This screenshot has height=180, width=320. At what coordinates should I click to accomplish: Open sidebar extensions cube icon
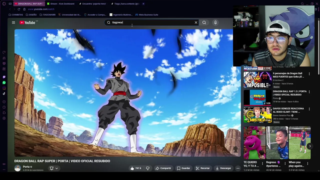[x=4, y=113]
